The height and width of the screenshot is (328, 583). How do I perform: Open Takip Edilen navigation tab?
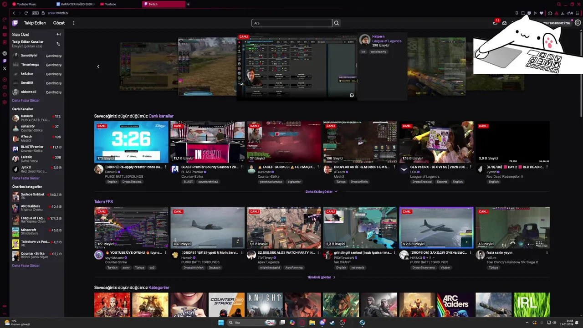point(35,23)
